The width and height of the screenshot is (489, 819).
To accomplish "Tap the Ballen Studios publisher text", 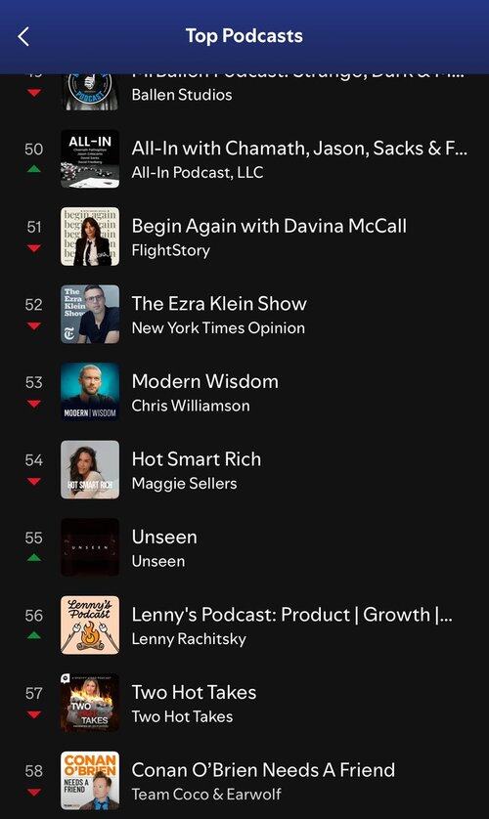I will pos(182,95).
